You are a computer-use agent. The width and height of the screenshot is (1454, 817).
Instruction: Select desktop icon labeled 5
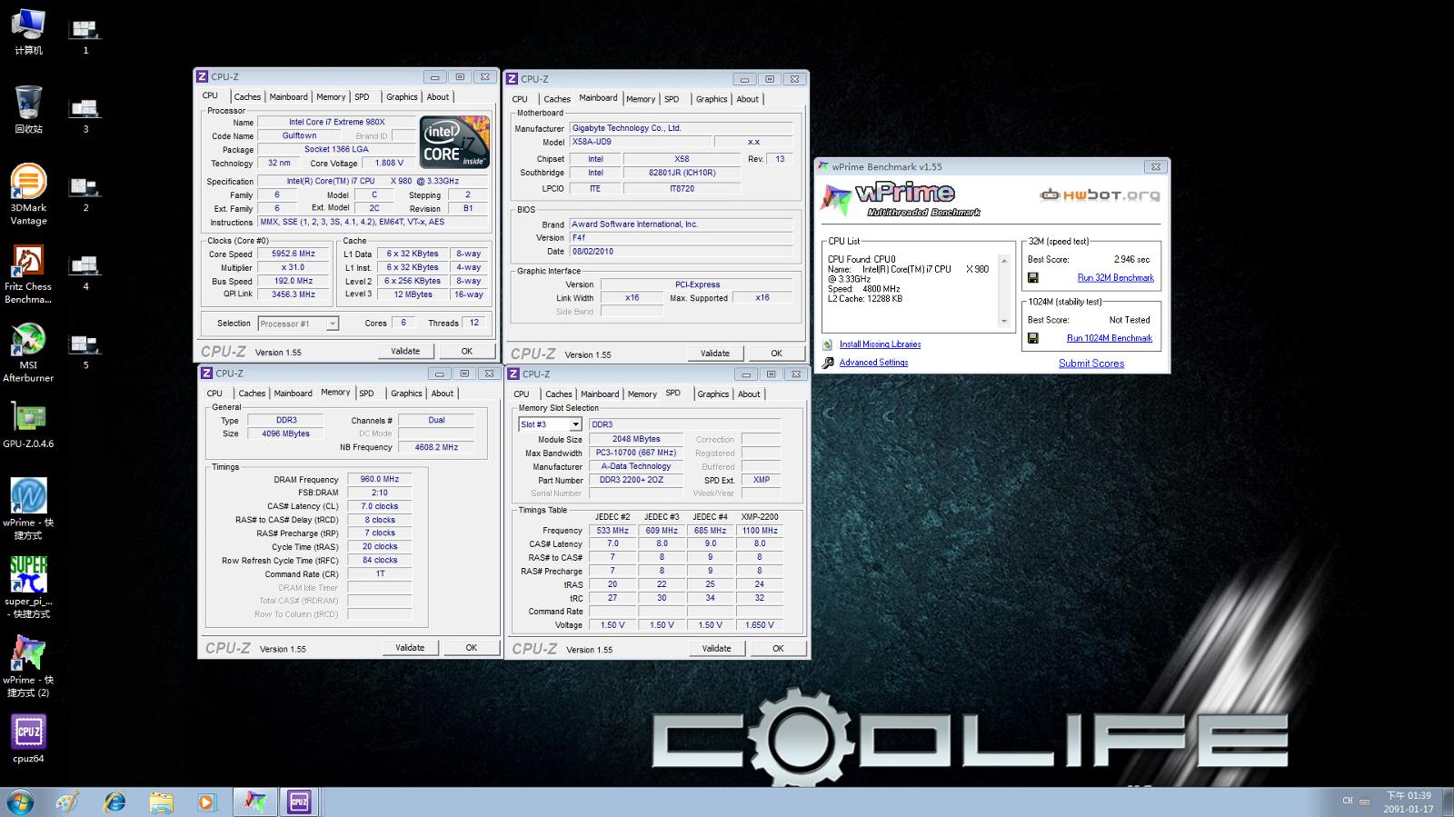[85, 351]
